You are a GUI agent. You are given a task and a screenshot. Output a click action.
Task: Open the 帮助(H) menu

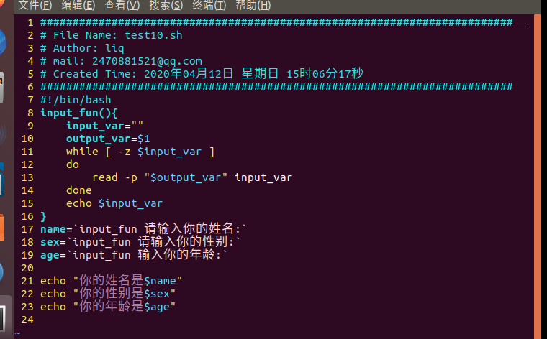(x=253, y=6)
